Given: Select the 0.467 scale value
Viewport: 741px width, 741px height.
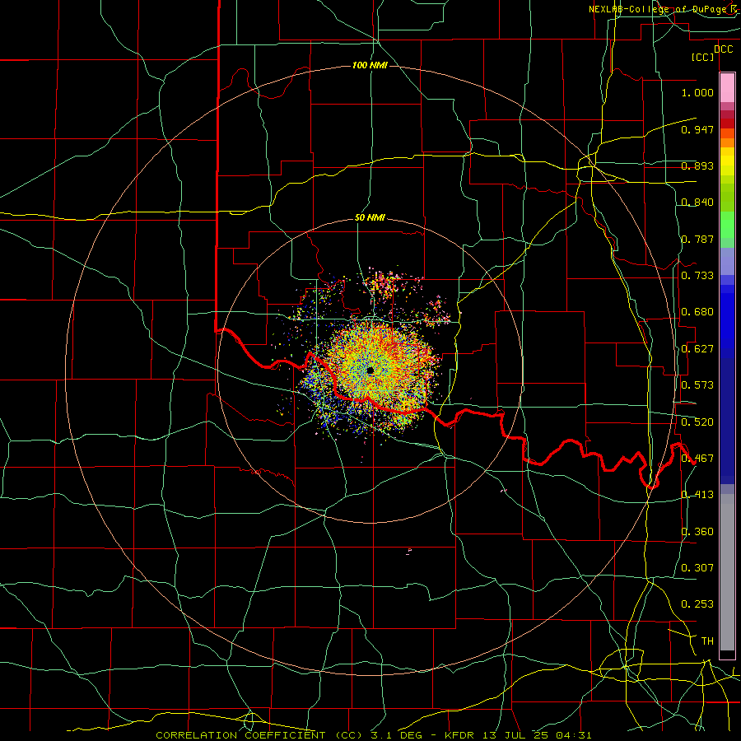Looking at the screenshot, I should coord(697,459).
